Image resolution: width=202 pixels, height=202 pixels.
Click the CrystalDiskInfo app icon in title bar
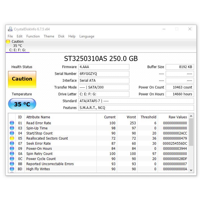pyautogui.click(x=10, y=29)
